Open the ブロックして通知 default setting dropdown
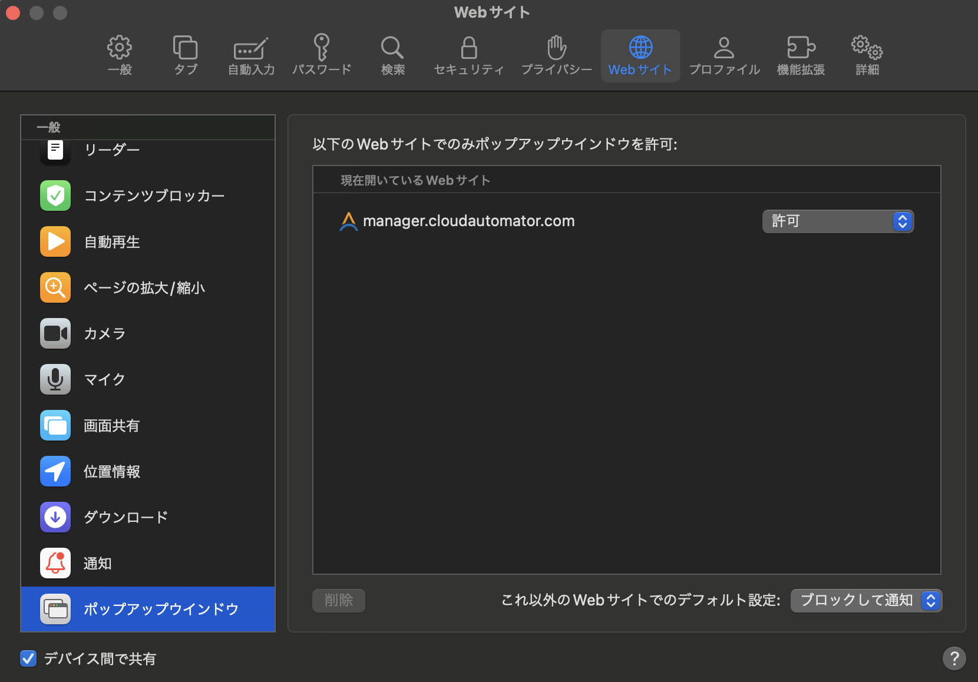Image resolution: width=978 pixels, height=682 pixels. 865,601
